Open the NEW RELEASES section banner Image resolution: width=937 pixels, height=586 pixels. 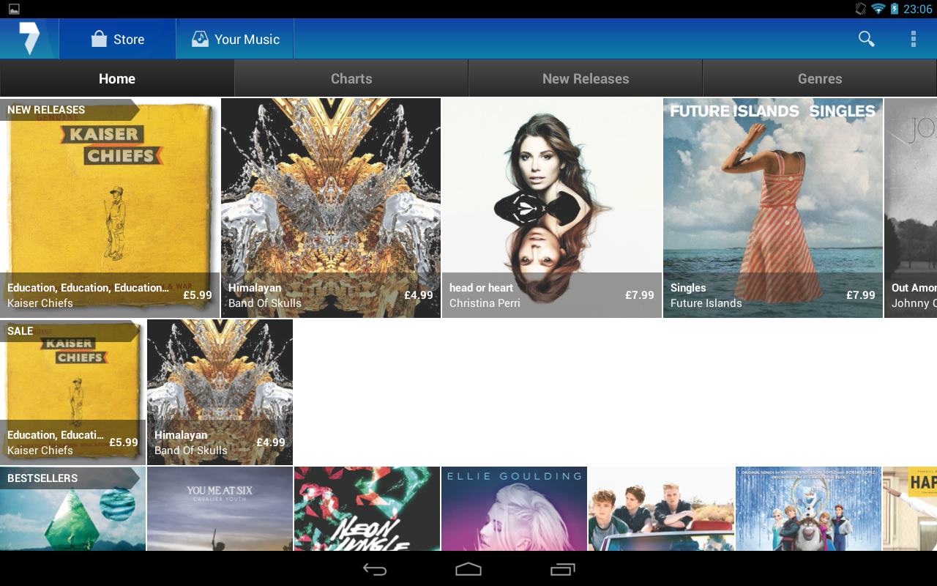click(x=70, y=110)
